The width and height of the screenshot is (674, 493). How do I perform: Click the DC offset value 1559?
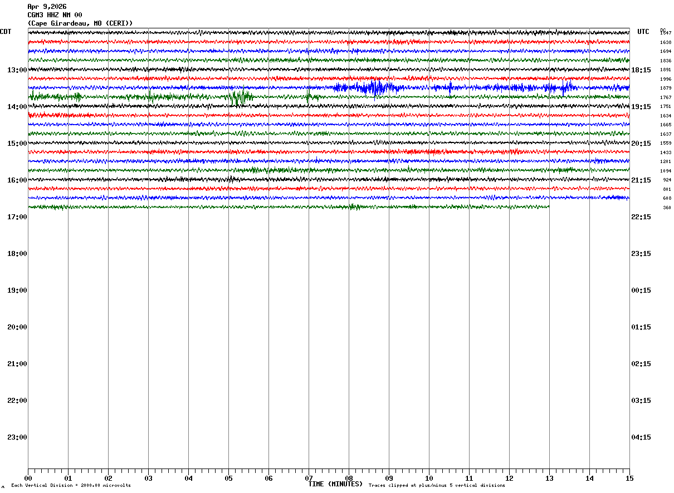666,144
